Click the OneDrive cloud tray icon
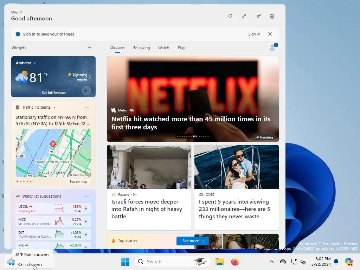 (x=283, y=262)
